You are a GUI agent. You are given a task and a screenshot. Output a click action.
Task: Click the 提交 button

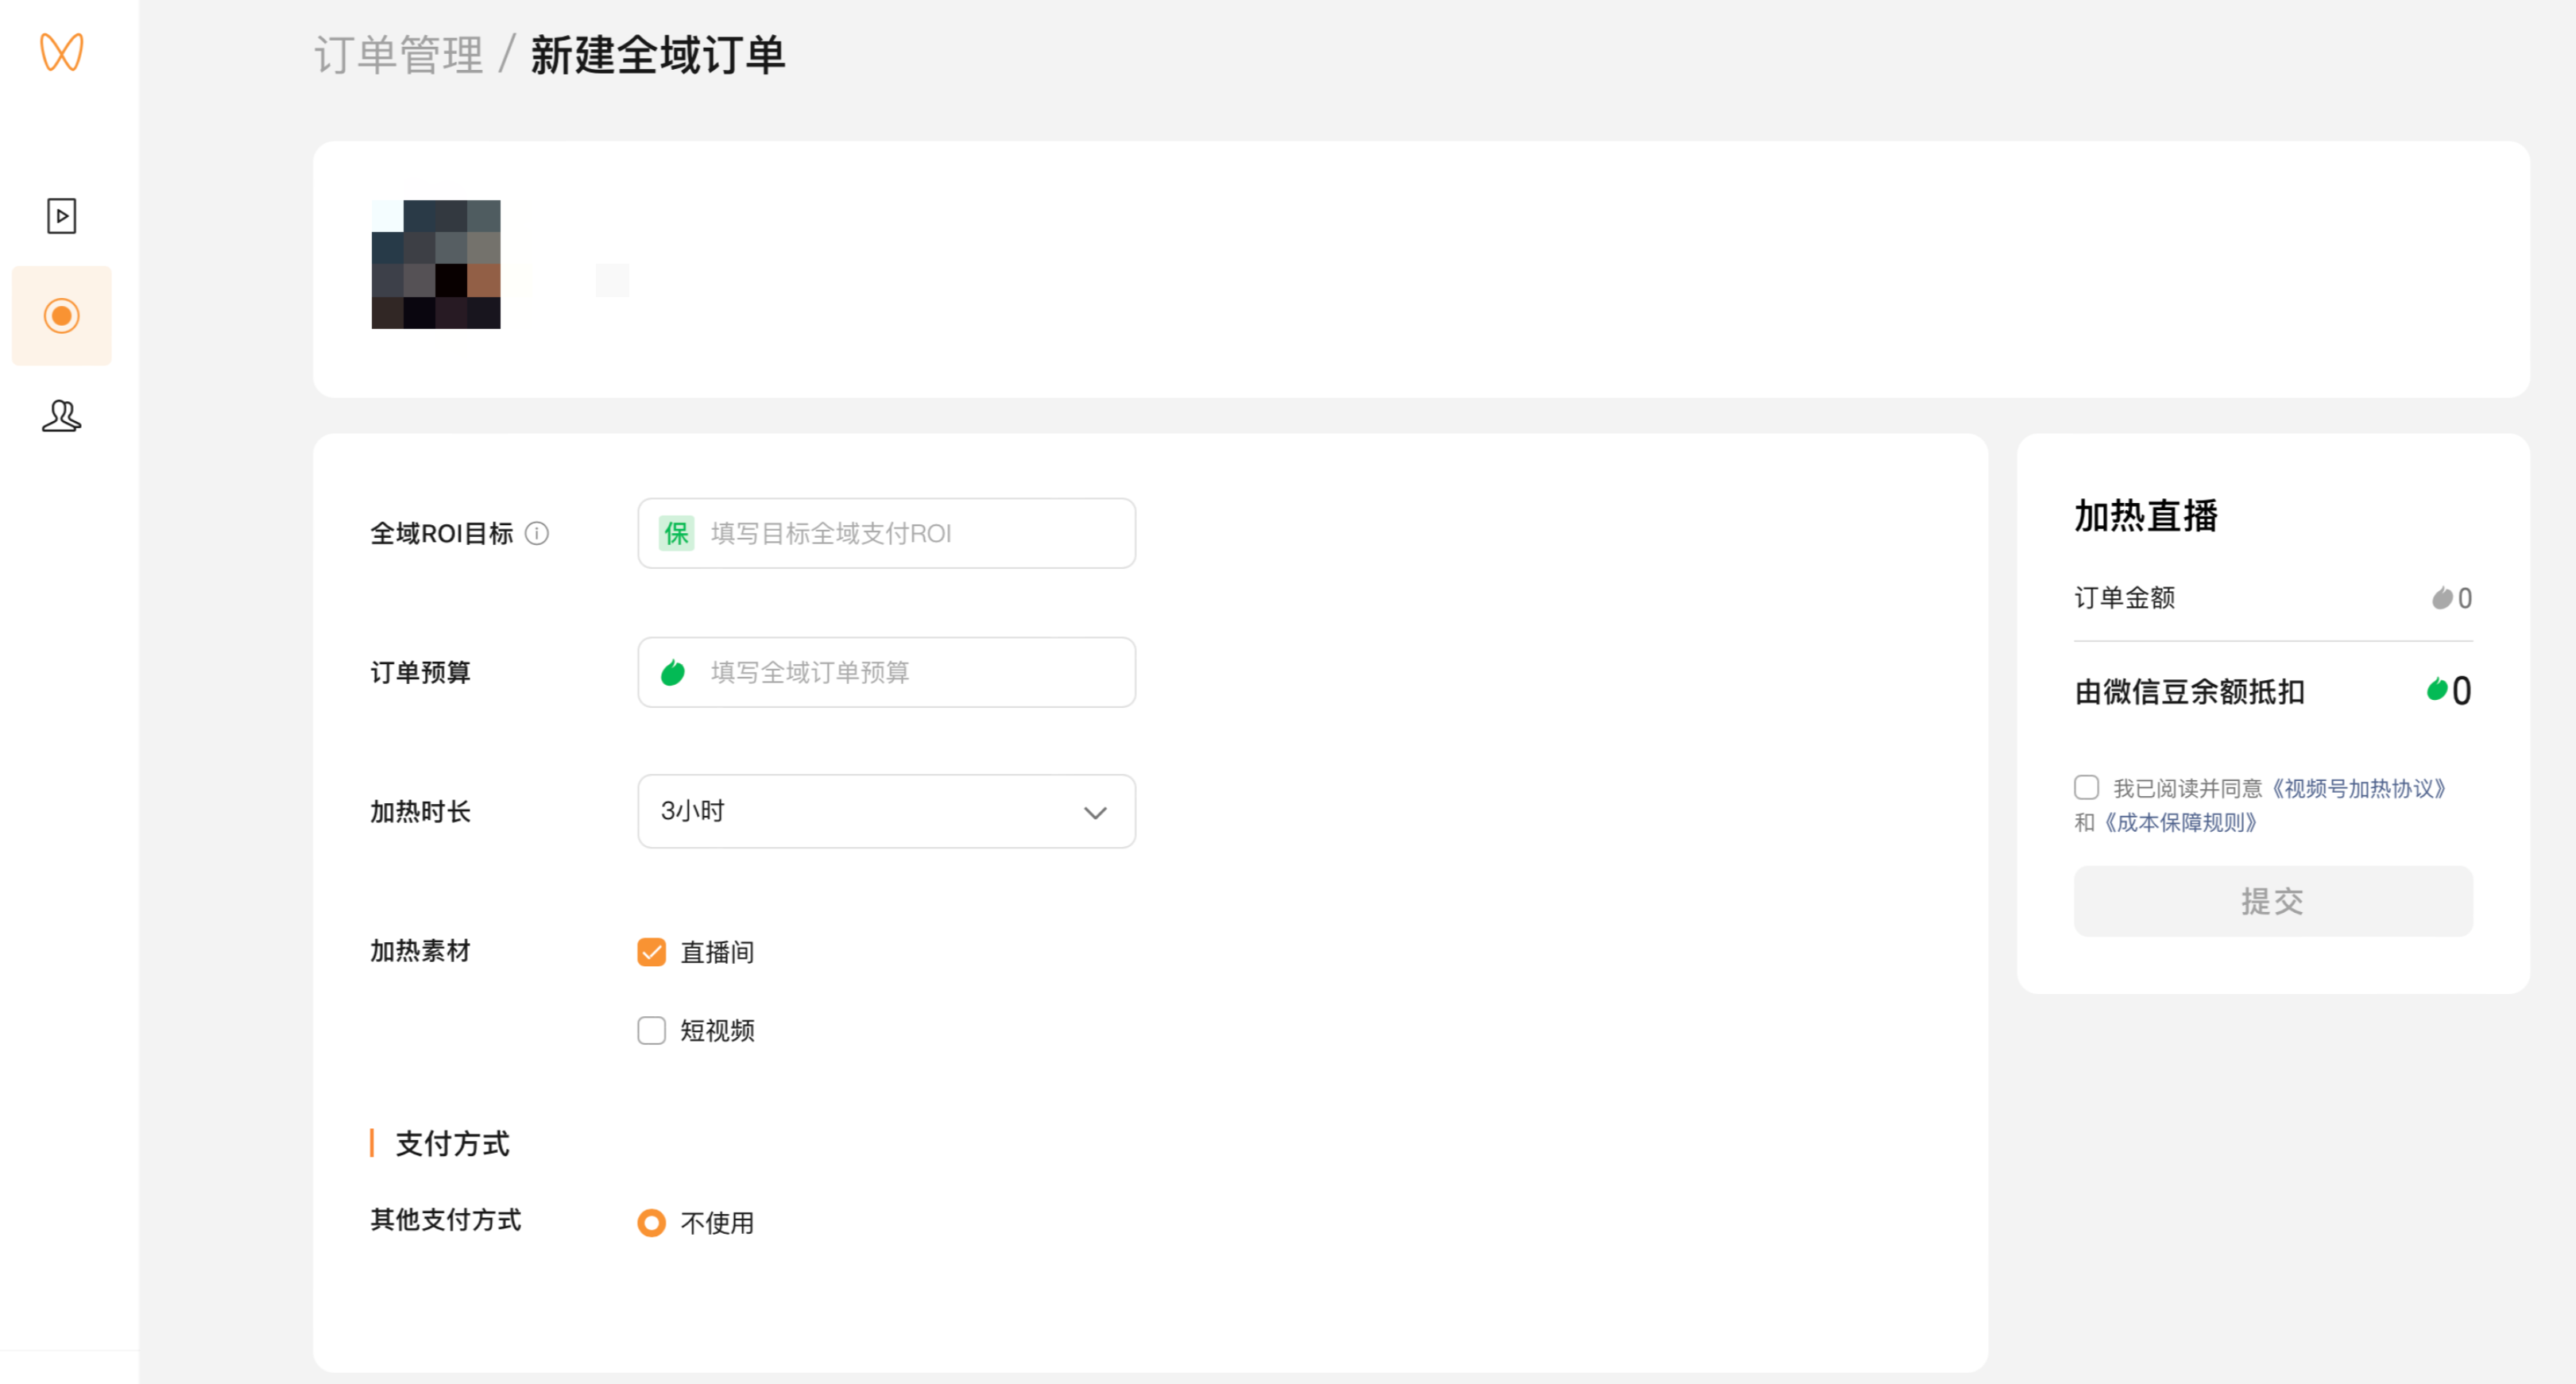coord(2272,901)
